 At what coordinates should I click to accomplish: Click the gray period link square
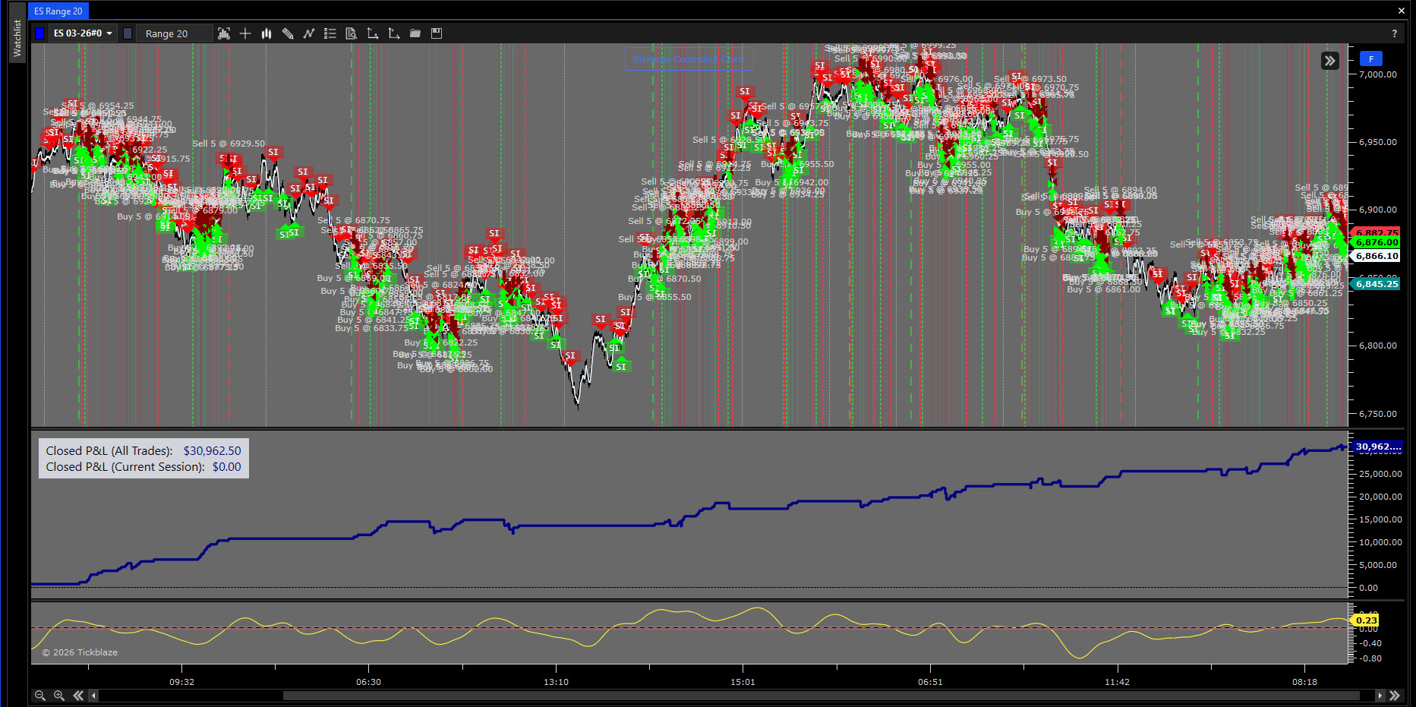[128, 33]
